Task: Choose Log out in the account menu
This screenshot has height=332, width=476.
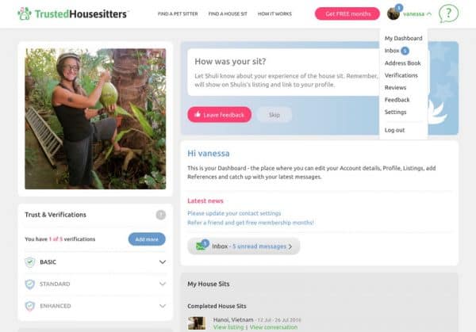Action: (x=394, y=130)
